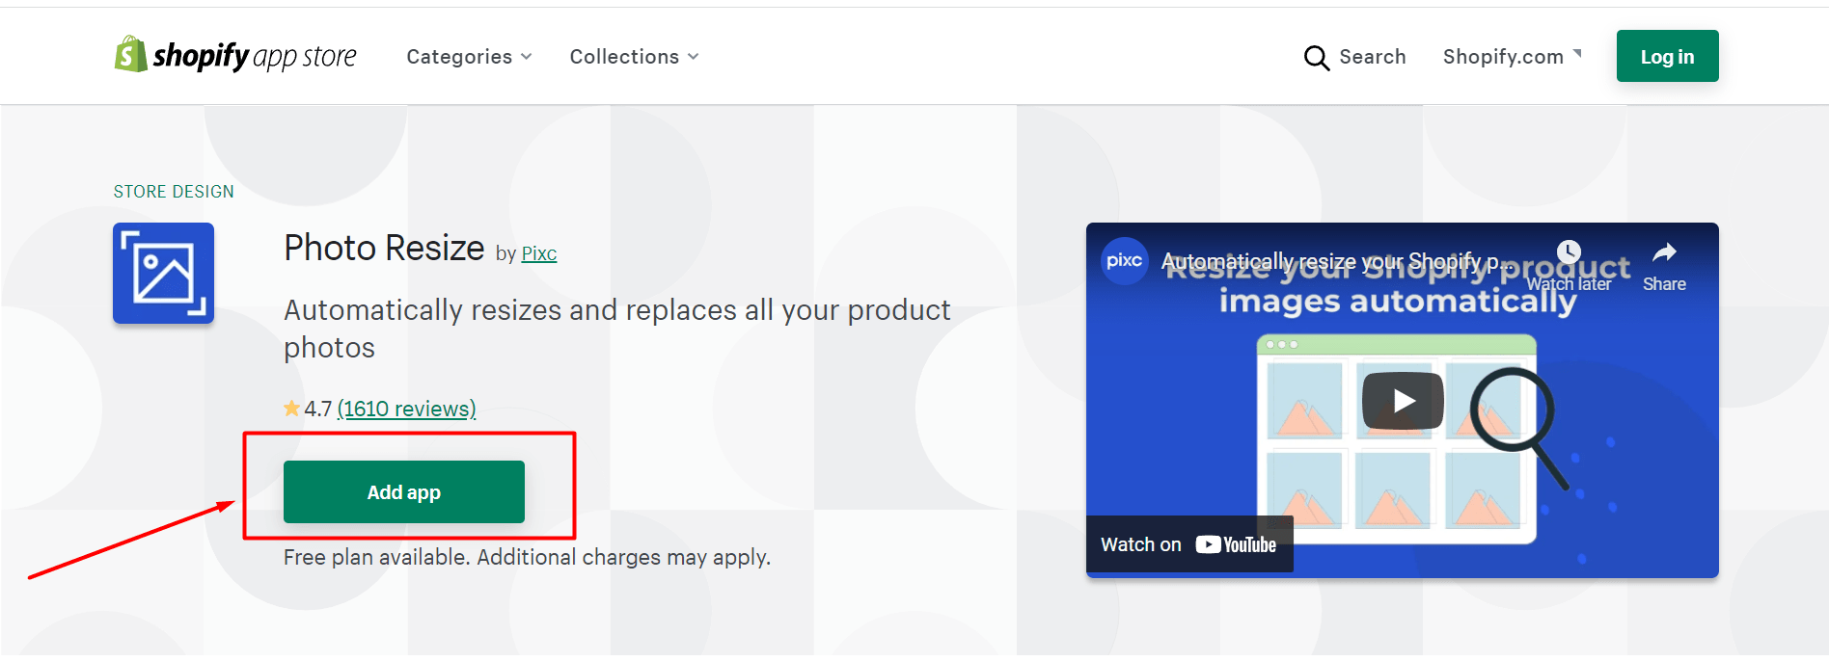Click the Photo Resize app icon
This screenshot has height=661, width=1829.
click(x=163, y=273)
